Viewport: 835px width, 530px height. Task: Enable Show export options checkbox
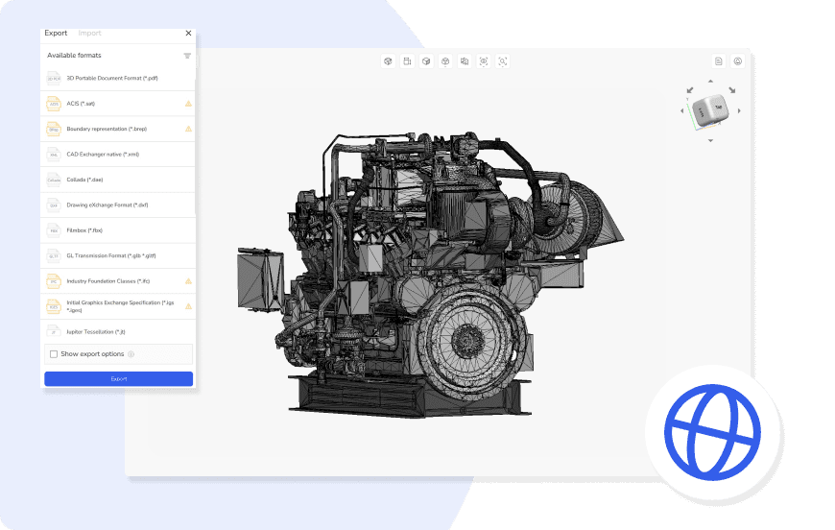(54, 354)
